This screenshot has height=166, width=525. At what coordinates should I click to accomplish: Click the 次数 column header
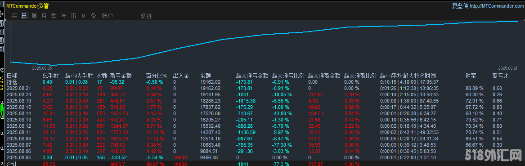(x=102, y=76)
